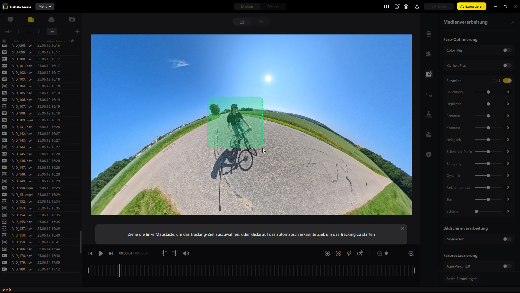This screenshot has height=293, width=520.
Task: Enable Motion ND toggle
Action: (507, 239)
